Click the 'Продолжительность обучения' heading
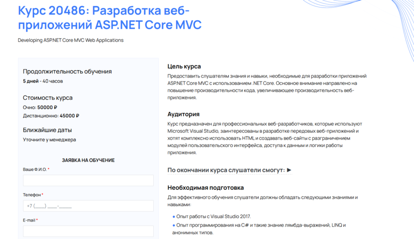Image resolution: width=414 pixels, height=239 pixels. [67, 72]
